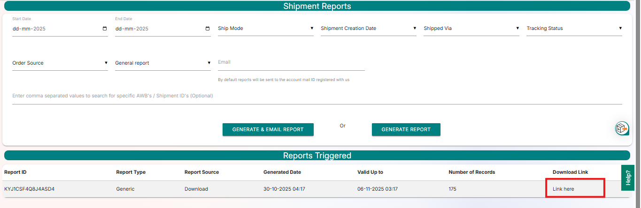The image size is (641, 208).
Task: Click the Number of Records column header
Action: pyautogui.click(x=471, y=172)
